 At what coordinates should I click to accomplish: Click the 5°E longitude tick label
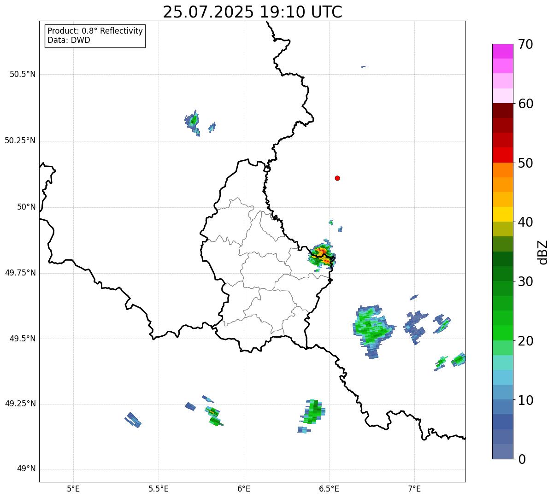73,488
